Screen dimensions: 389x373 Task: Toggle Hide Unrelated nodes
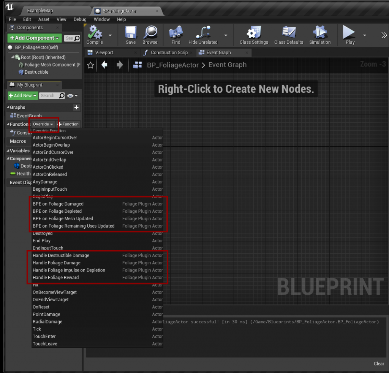click(x=203, y=35)
